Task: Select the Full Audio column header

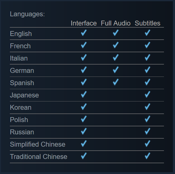Action: 116,23
